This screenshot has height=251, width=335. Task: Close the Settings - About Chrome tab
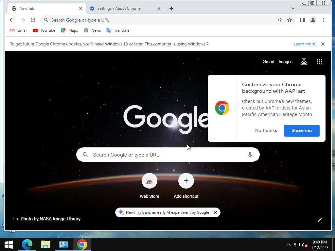[159, 8]
